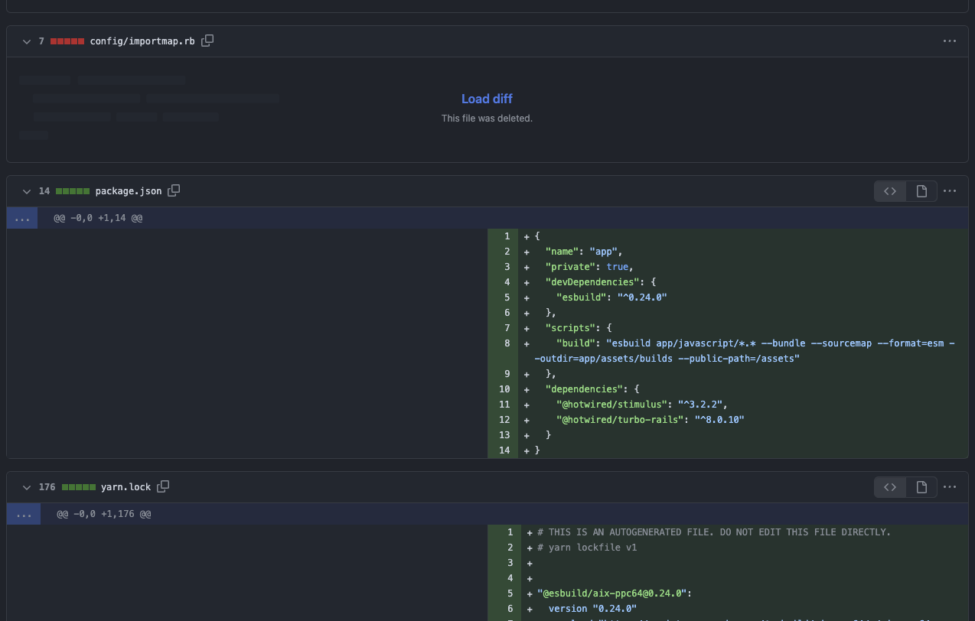Display yarn.lock as rich file view

point(921,487)
